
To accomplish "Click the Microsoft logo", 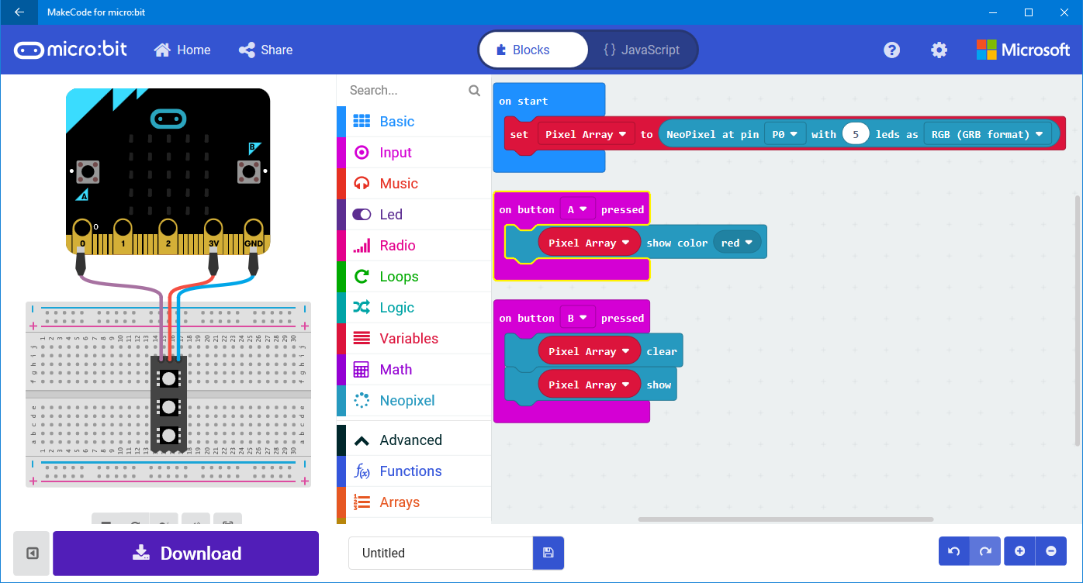I will [1022, 50].
